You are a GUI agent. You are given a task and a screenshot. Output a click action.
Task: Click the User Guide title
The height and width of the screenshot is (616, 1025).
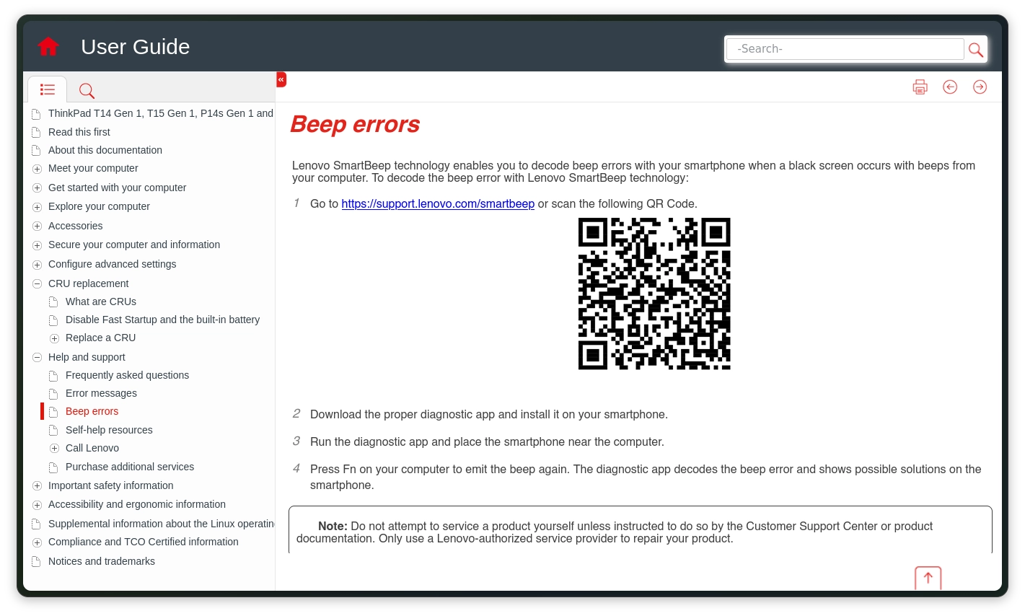point(136,47)
